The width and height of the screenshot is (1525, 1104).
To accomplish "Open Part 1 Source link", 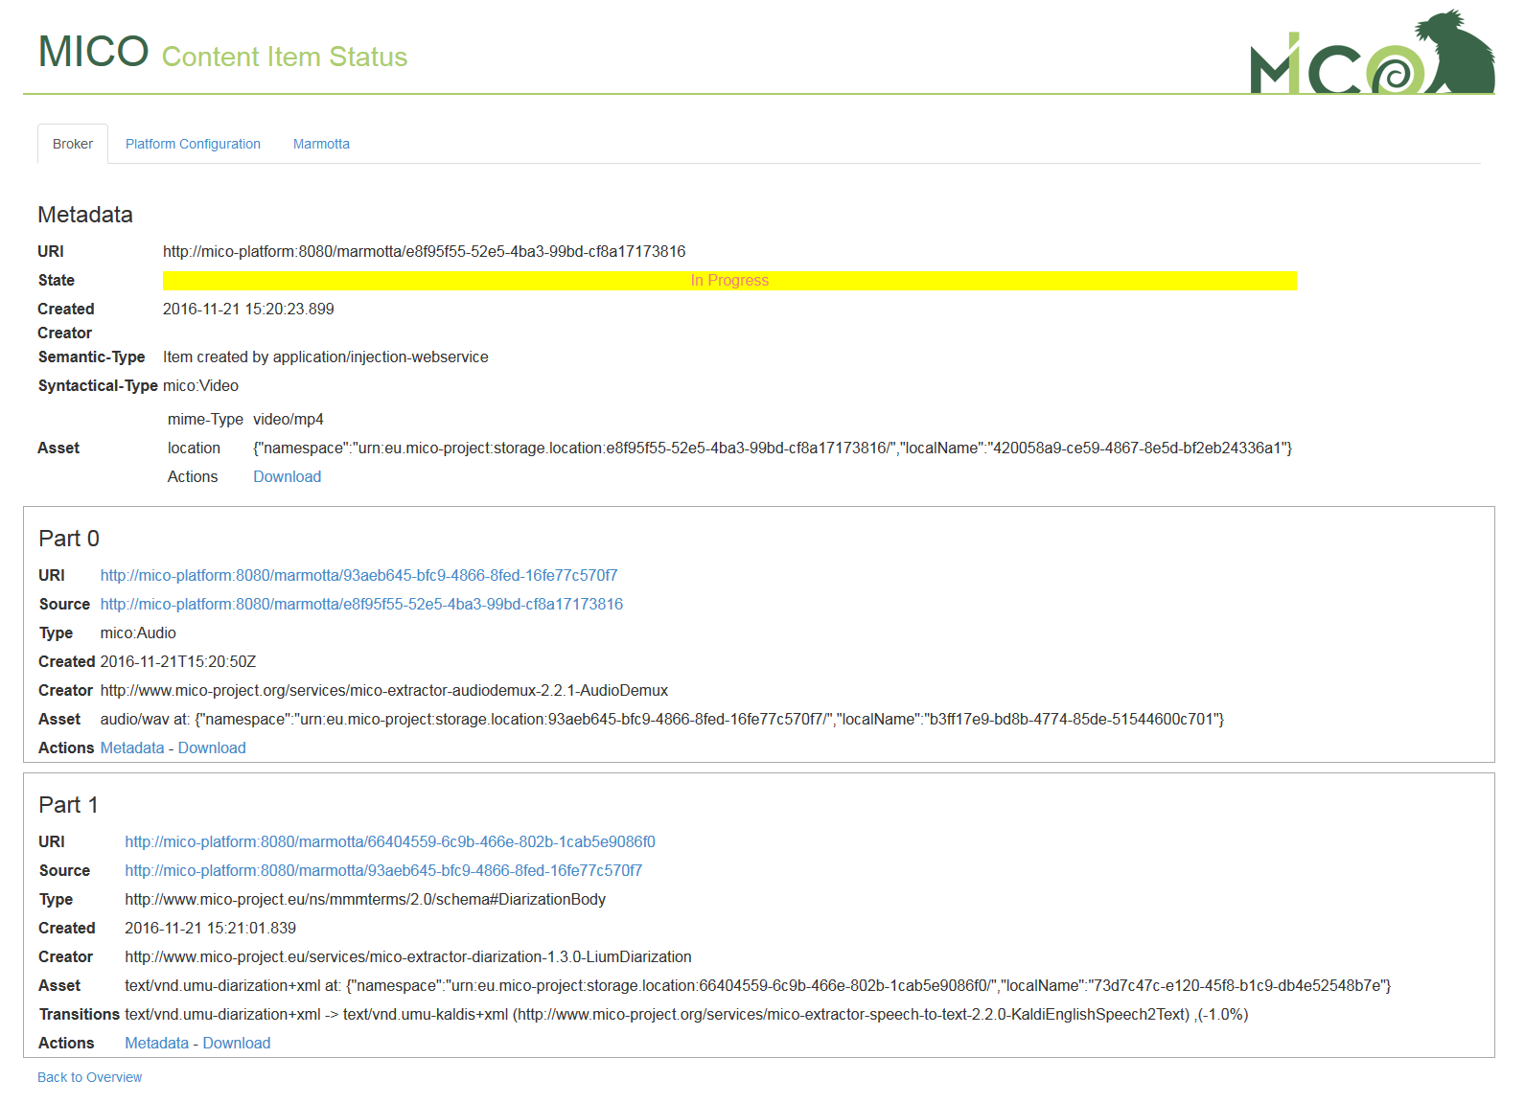I will pyautogui.click(x=383, y=871).
